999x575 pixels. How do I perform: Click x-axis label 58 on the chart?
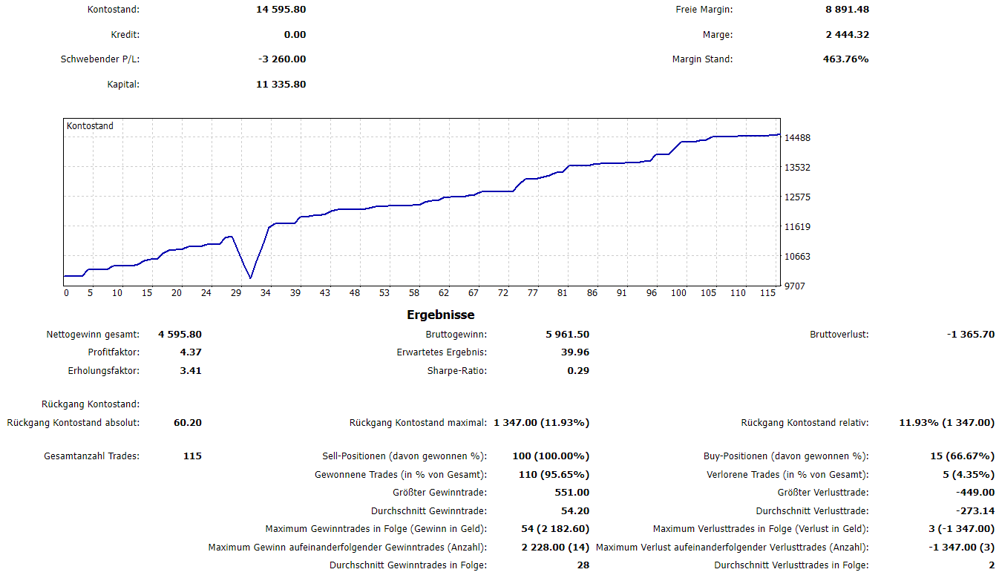[x=414, y=293]
